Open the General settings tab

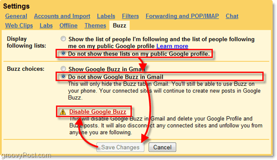16,16
